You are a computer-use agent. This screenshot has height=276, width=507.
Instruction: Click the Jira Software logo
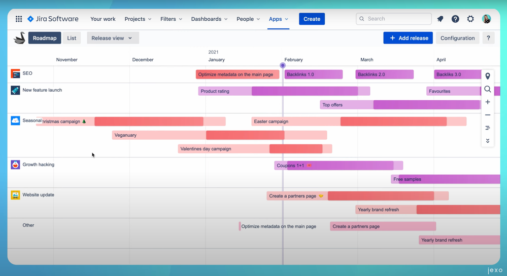coord(53,19)
